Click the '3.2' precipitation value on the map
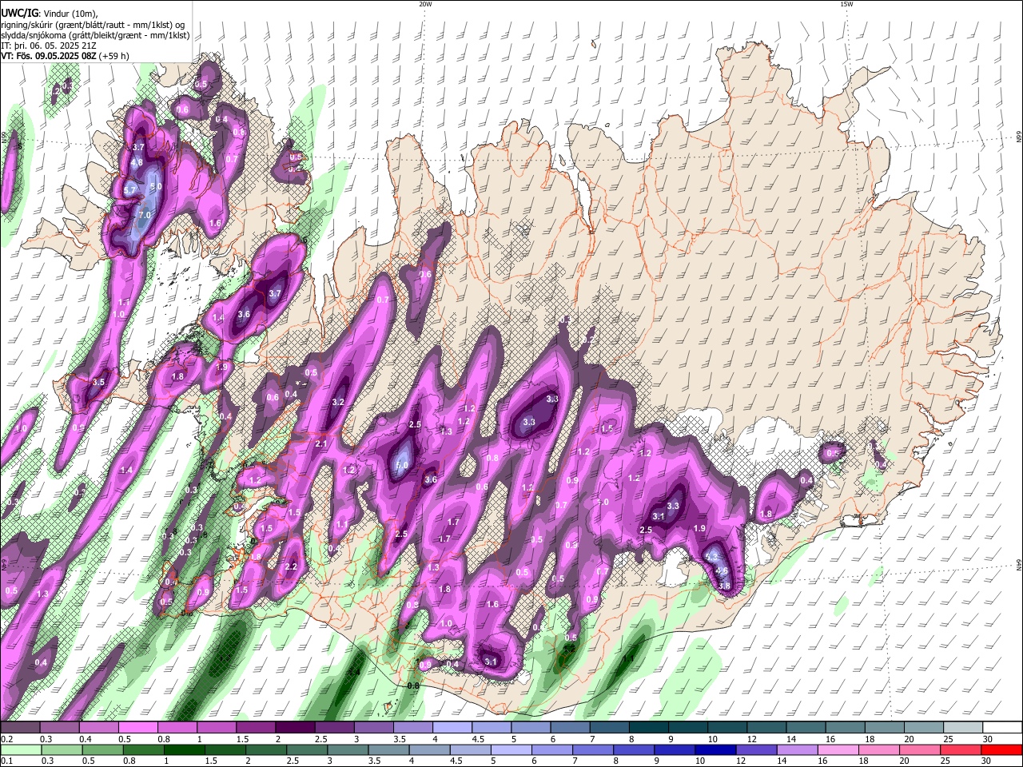This screenshot has width=1023, height=767. 338,402
